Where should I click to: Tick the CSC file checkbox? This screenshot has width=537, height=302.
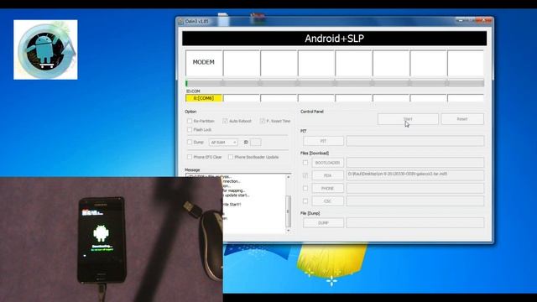click(x=305, y=201)
